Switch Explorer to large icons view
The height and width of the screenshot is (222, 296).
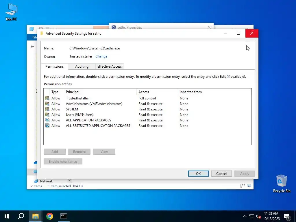click(x=249, y=186)
